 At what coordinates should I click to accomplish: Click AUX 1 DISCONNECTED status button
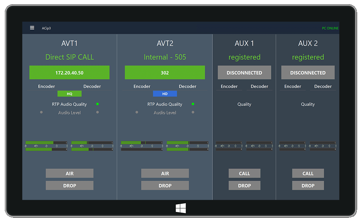244,73
